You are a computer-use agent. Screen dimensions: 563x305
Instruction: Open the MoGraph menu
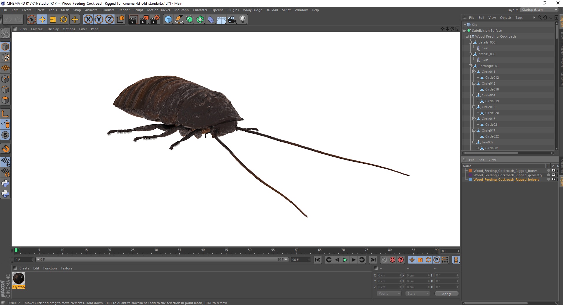181,10
